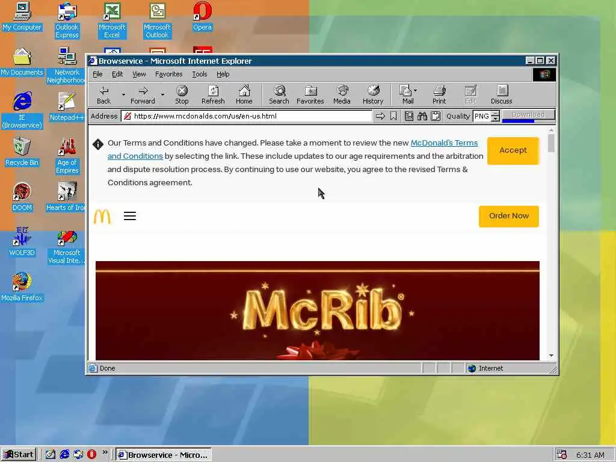Show the History pane

[373, 95]
